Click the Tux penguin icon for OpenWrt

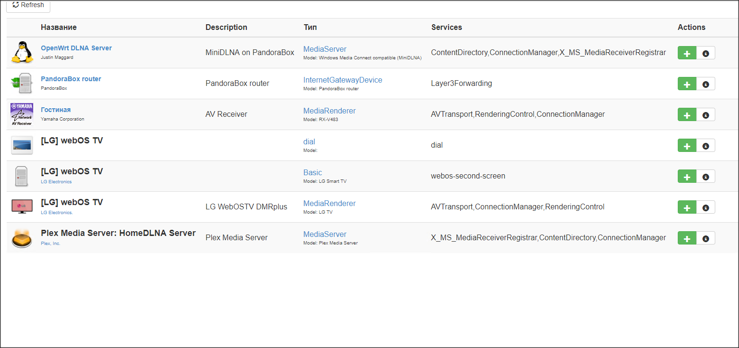click(21, 52)
